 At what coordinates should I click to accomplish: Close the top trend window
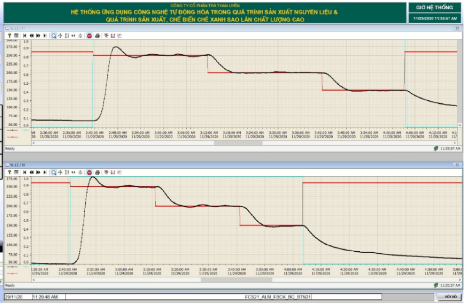click(457, 28)
